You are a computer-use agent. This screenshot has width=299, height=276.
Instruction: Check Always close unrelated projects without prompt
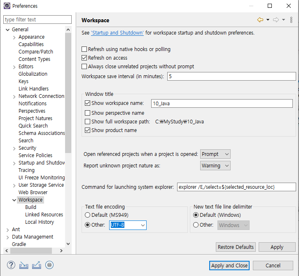point(84,67)
